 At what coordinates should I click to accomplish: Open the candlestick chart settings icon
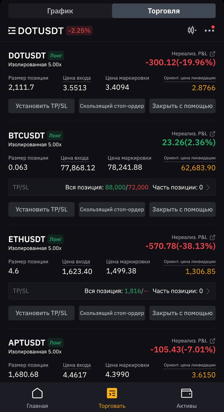tap(191, 30)
